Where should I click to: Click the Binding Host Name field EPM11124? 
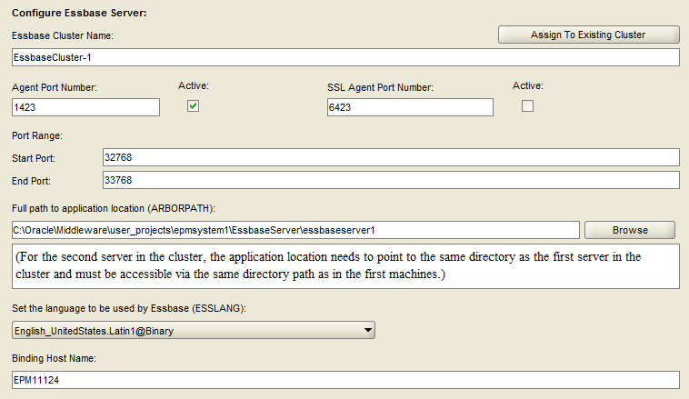tap(345, 380)
